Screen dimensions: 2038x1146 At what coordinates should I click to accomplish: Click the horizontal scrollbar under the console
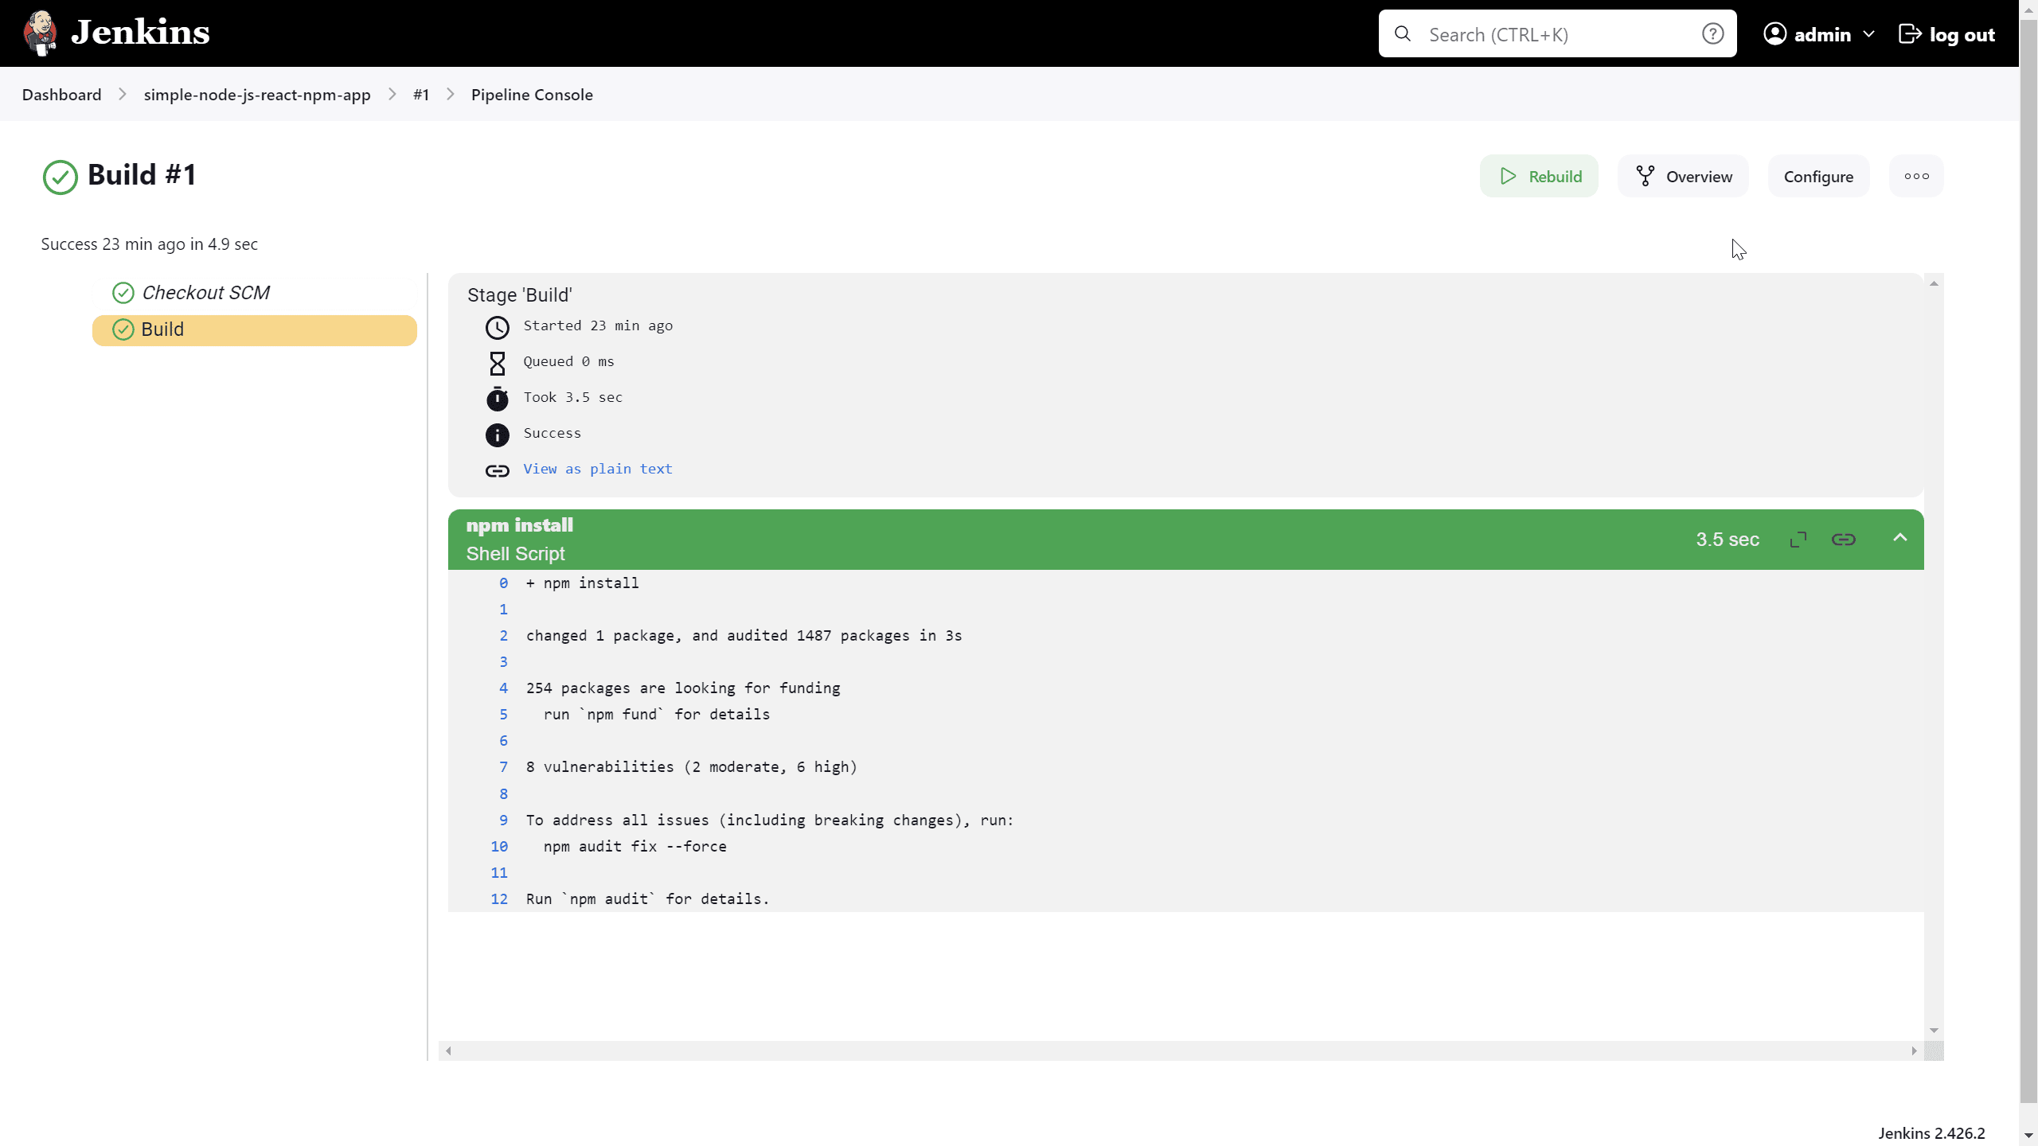(1180, 1050)
